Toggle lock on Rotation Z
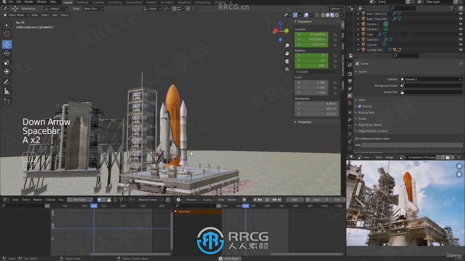Image resolution: width=465 pixels, height=261 pixels. coord(335,66)
